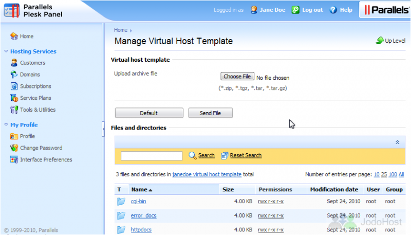
Task: Open the Change Password icon
Action: click(14, 148)
